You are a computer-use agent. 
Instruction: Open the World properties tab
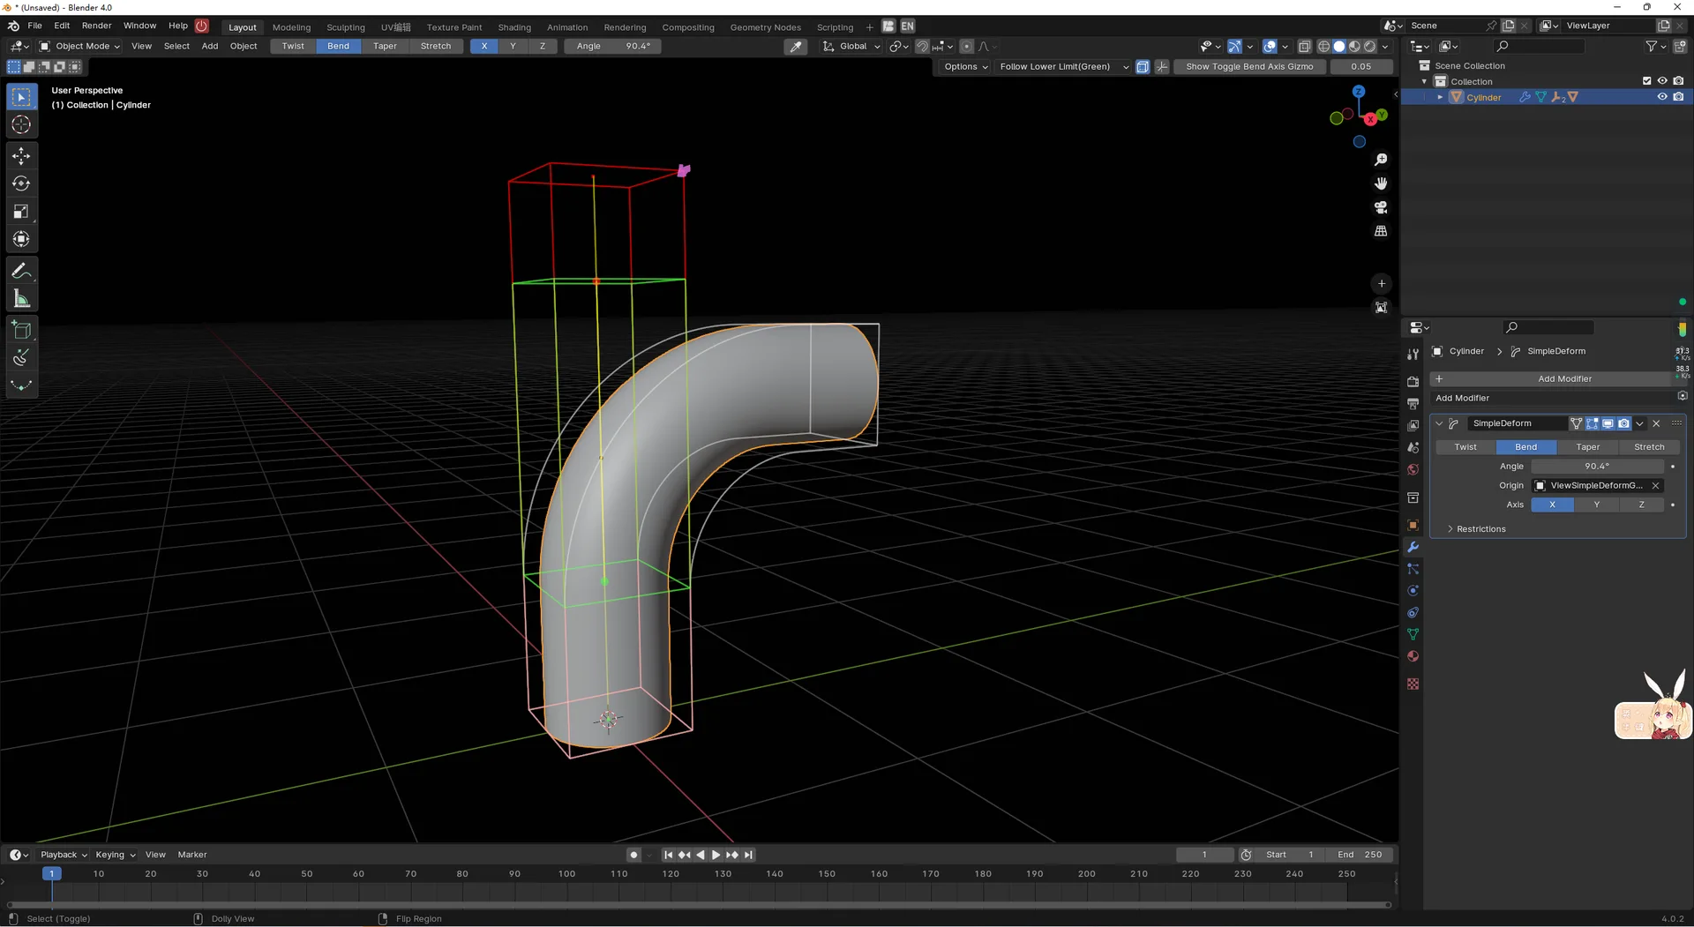(1413, 470)
